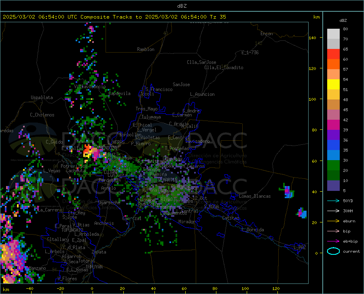Click the 'Tz 35' text in header
Image resolution: width=364 pixels, height=294 pixels.
(x=218, y=17)
